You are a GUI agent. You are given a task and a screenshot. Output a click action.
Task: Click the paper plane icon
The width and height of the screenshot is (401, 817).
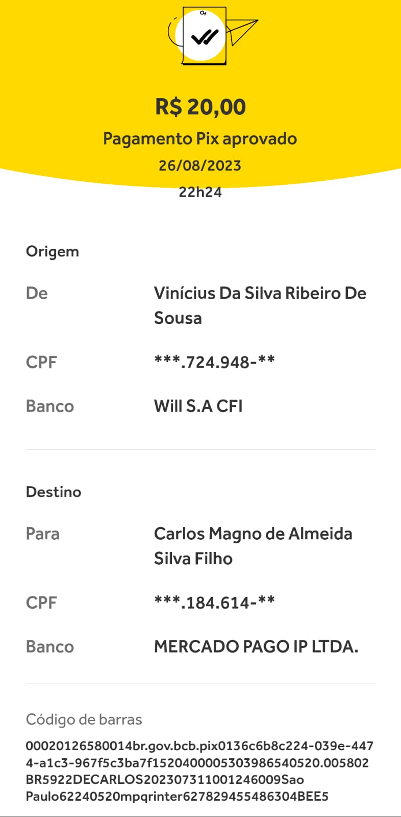(x=241, y=31)
